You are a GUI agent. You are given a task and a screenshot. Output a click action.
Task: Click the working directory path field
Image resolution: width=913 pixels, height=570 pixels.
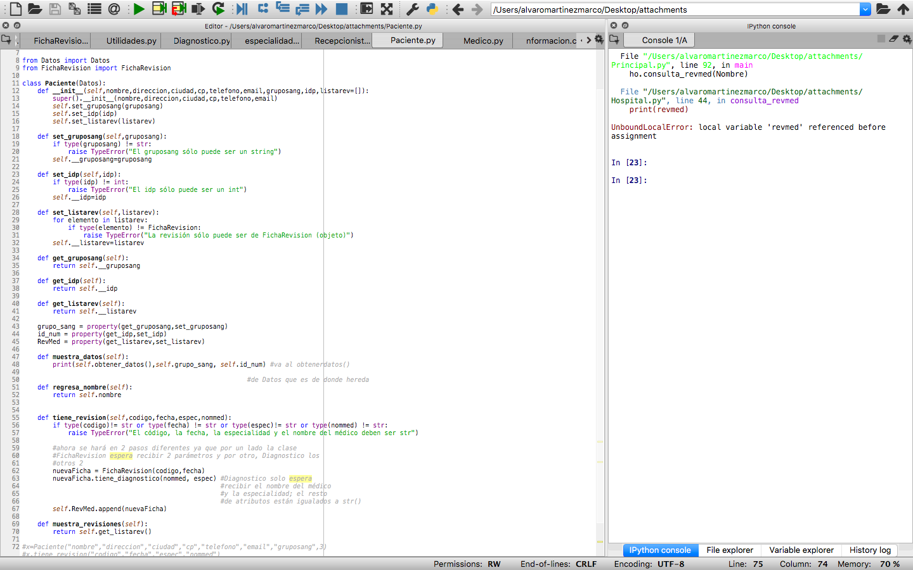click(x=675, y=9)
